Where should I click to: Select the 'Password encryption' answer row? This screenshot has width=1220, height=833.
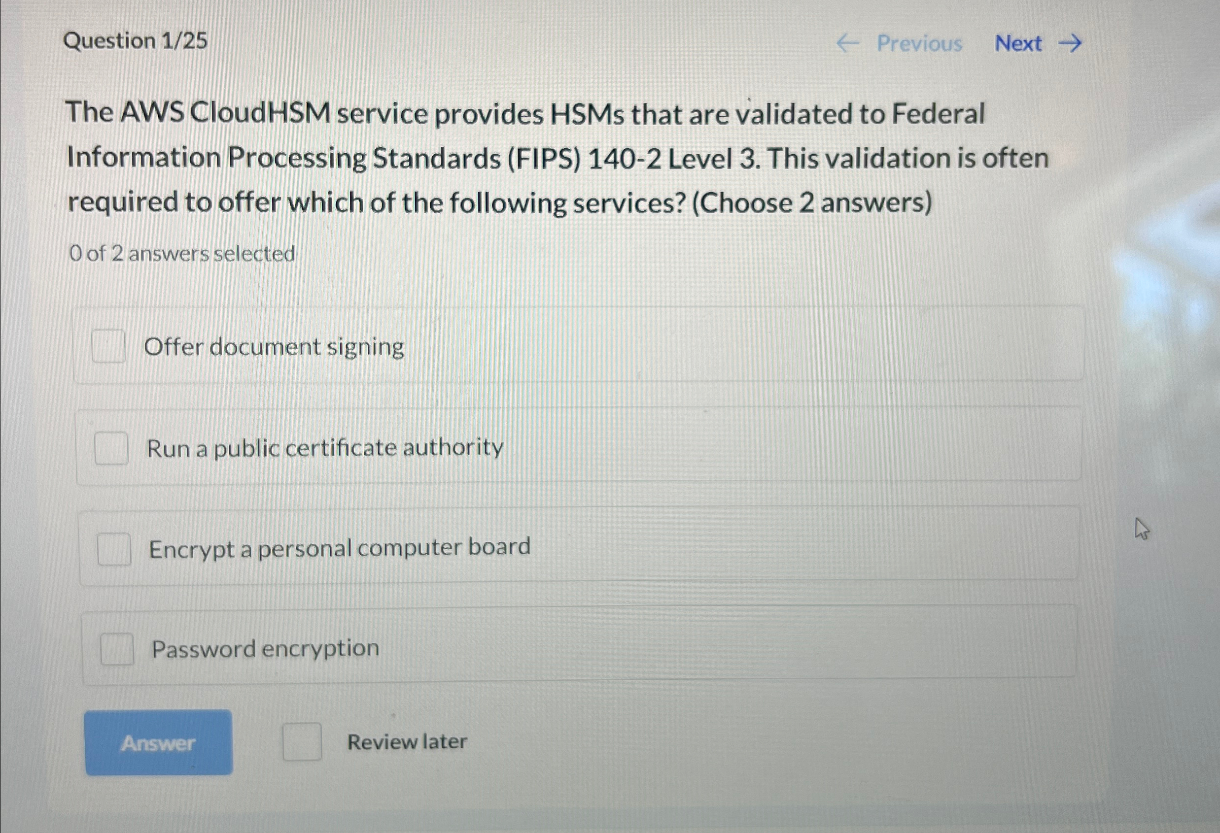577,648
